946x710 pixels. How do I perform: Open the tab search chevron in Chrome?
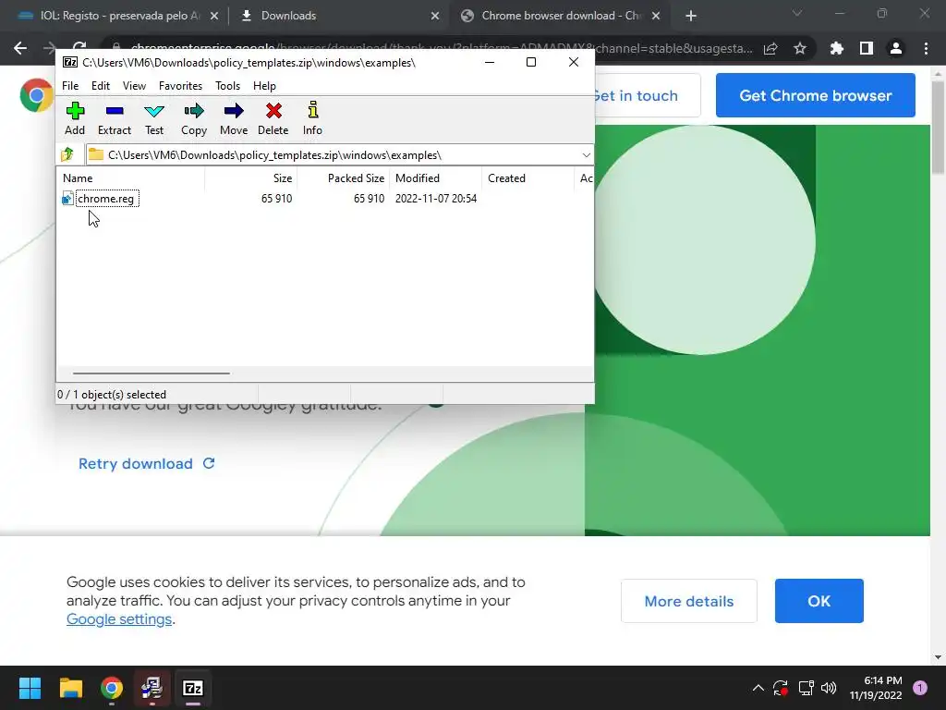(x=797, y=13)
